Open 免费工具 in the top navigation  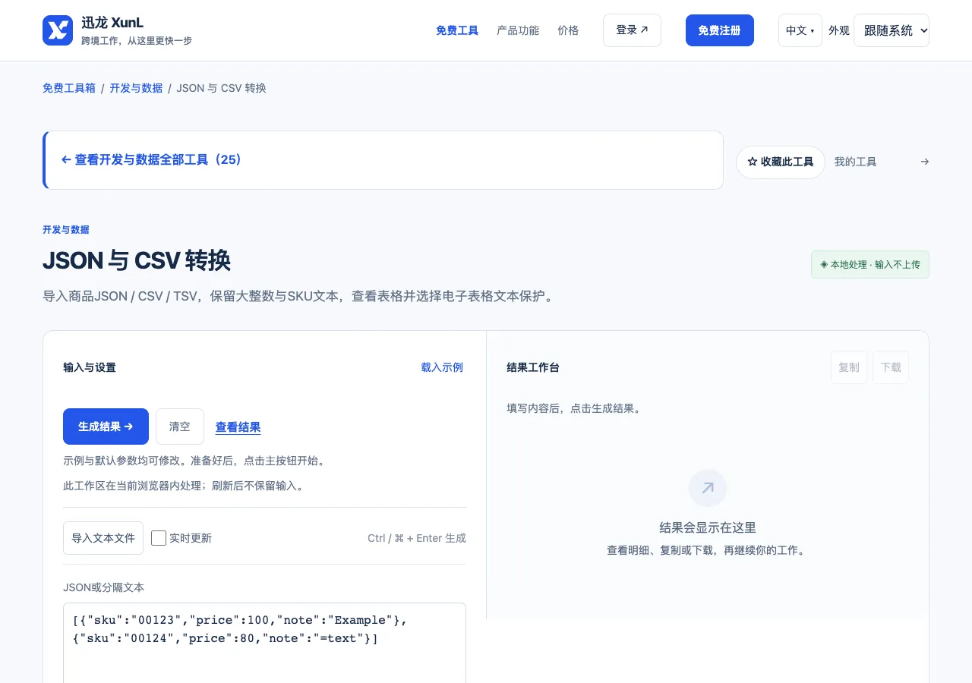(x=457, y=30)
